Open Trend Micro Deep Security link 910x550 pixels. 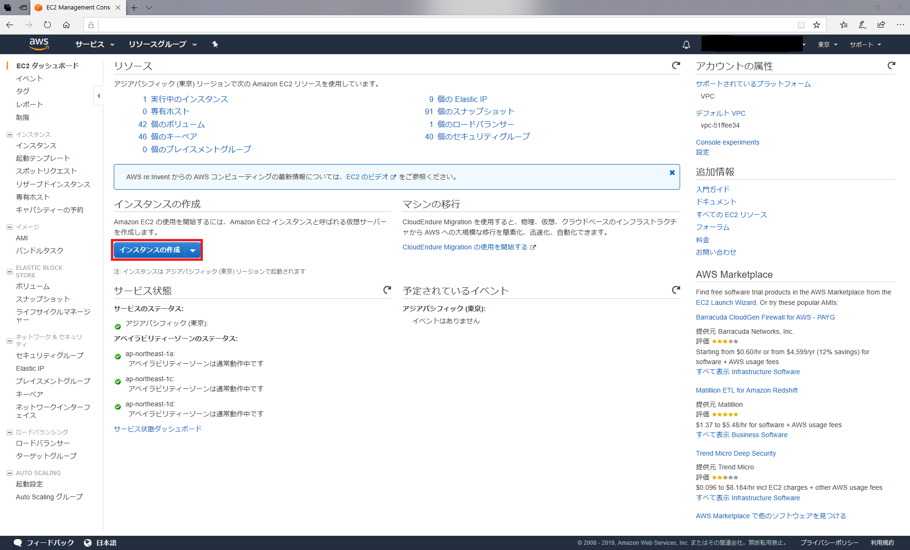click(x=736, y=453)
